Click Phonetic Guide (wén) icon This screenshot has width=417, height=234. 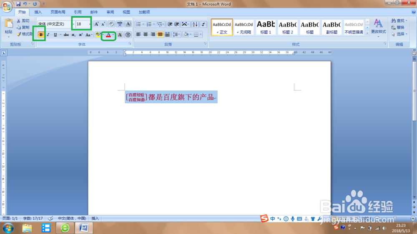click(120, 24)
